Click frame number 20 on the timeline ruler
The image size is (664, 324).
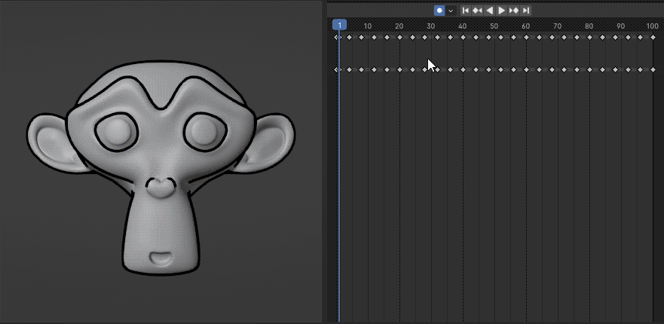[x=399, y=26]
